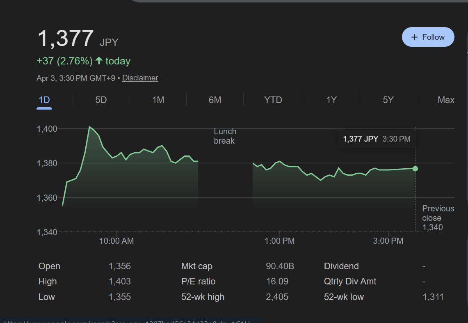Click the High label in stats
The width and height of the screenshot is (468, 323).
pos(48,282)
